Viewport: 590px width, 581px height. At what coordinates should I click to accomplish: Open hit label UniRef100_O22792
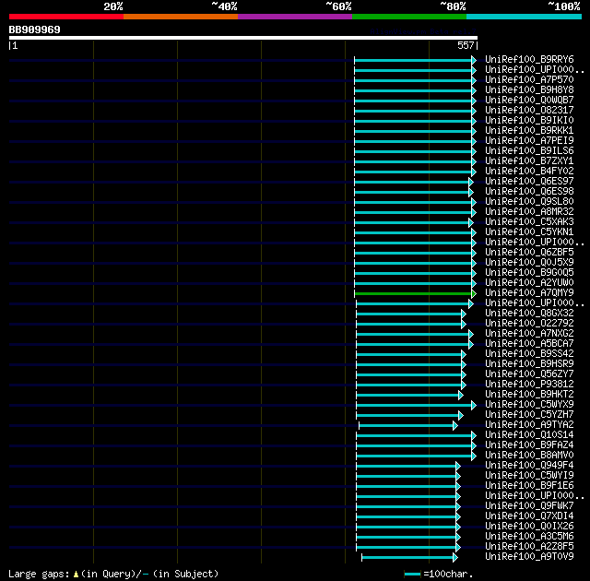click(529, 324)
